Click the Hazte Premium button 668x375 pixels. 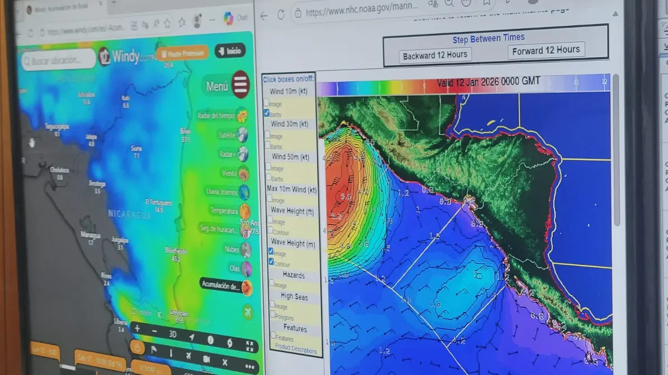tap(183, 53)
